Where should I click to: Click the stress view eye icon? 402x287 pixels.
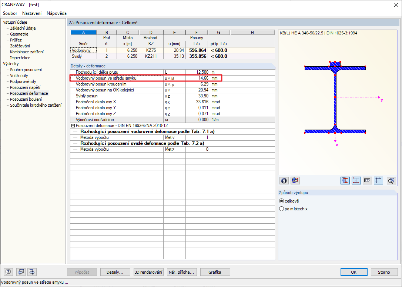(295, 181)
